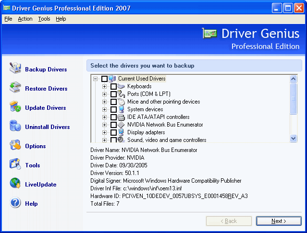Expand the System devices tree node
The height and width of the screenshot is (233, 307).
(x=104, y=110)
